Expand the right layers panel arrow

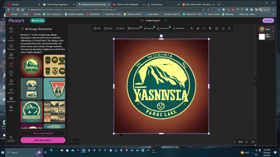click(x=255, y=82)
